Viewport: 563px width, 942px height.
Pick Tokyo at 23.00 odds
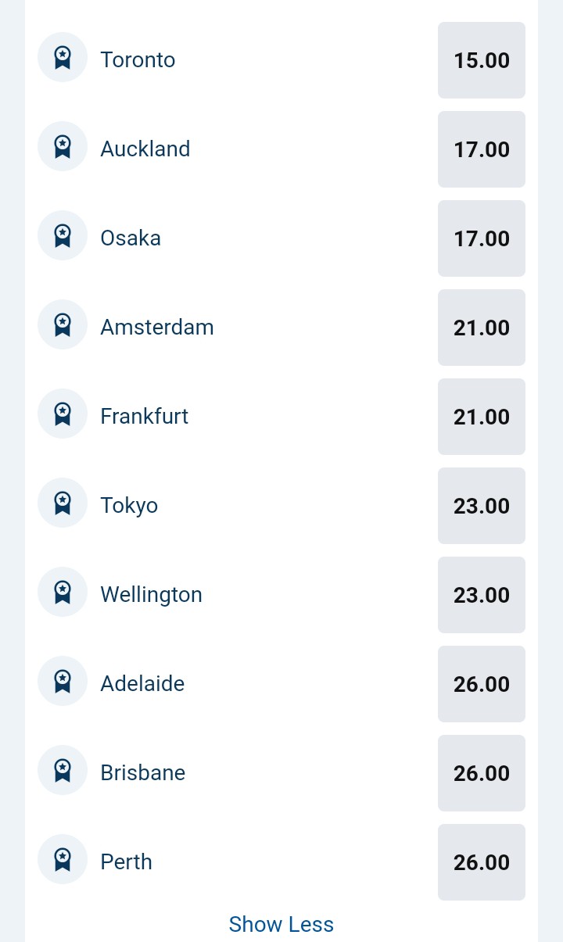tap(482, 506)
